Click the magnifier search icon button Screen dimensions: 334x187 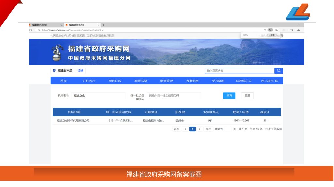coord(279,71)
